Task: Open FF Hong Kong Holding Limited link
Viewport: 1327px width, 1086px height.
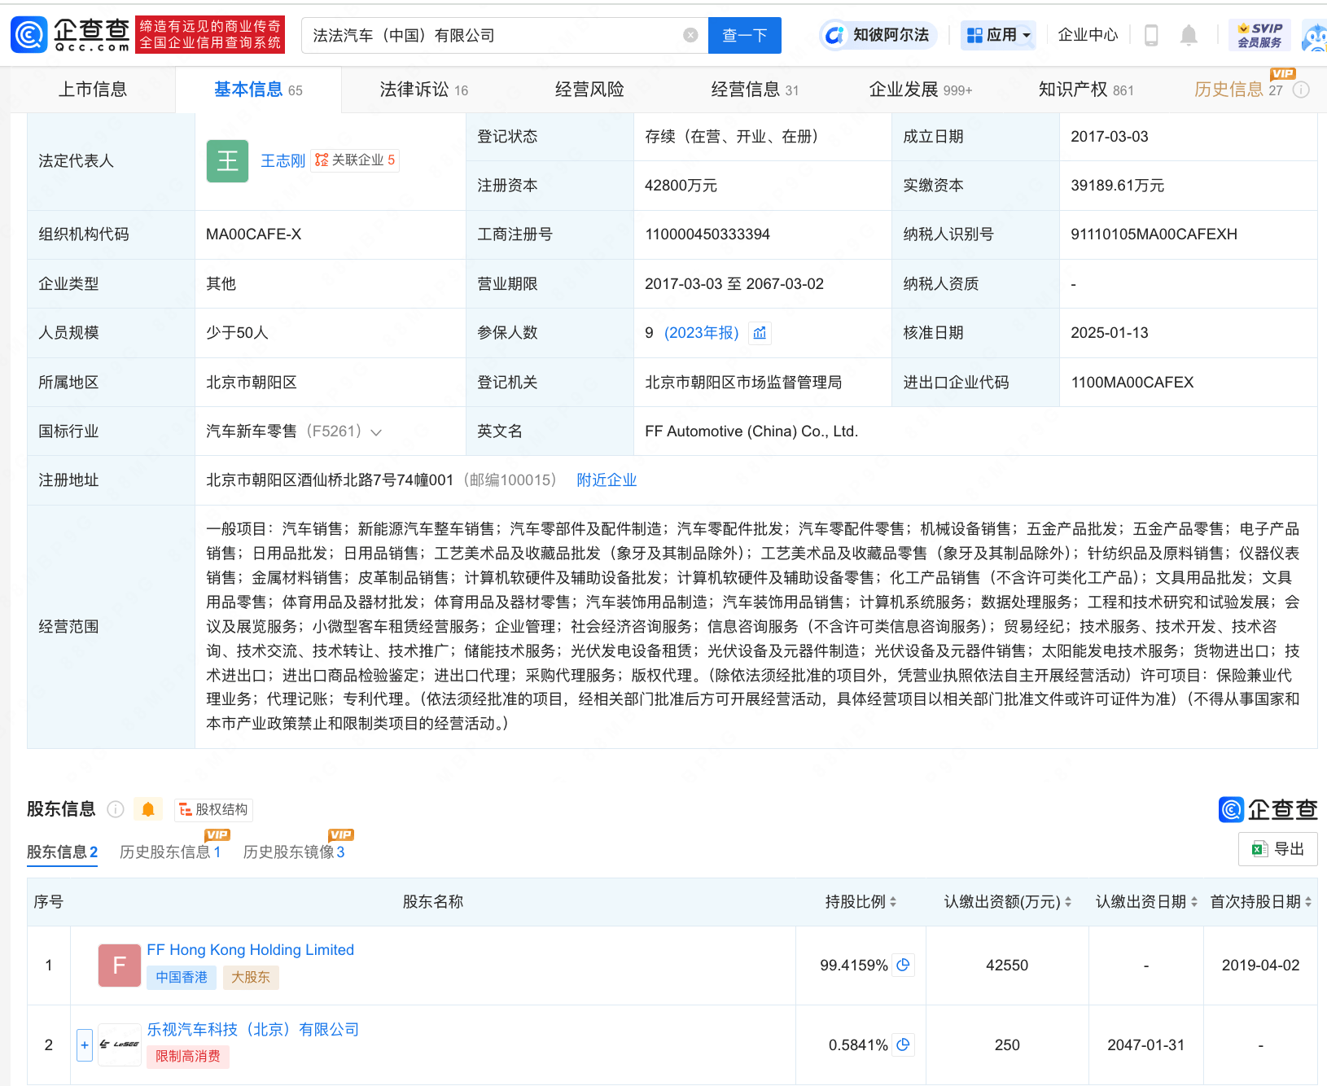Action: click(250, 950)
